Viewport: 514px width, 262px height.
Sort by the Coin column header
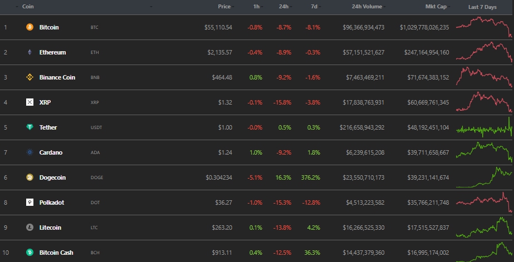27,7
